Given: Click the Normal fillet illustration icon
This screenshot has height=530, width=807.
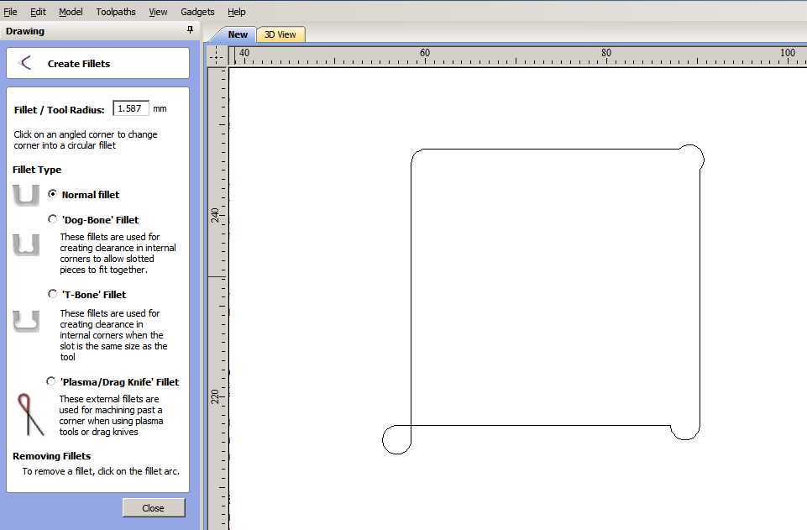Looking at the screenshot, I should click(x=27, y=195).
